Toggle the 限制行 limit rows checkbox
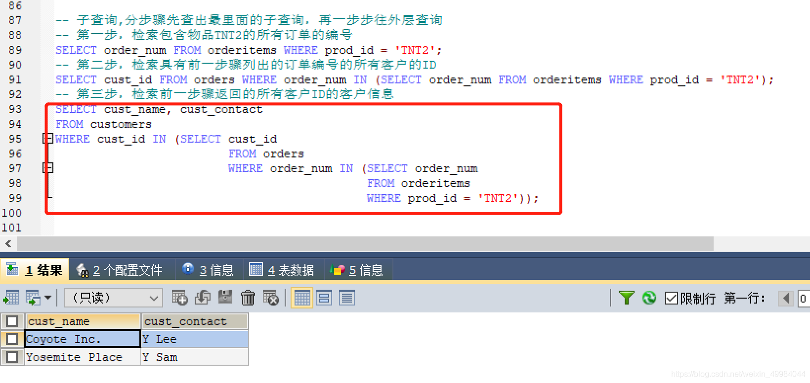This screenshot has width=810, height=383. click(x=671, y=298)
